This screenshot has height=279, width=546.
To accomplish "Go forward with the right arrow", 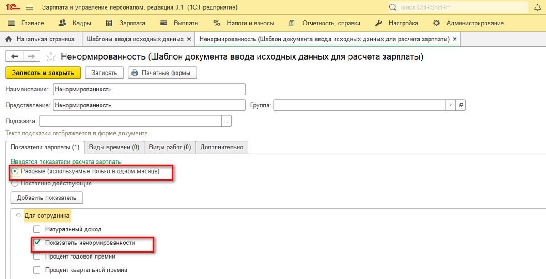I will 31,56.
